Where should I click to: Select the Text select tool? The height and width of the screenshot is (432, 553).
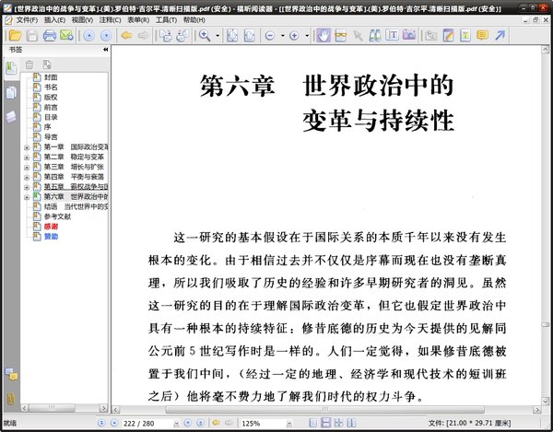click(392, 36)
